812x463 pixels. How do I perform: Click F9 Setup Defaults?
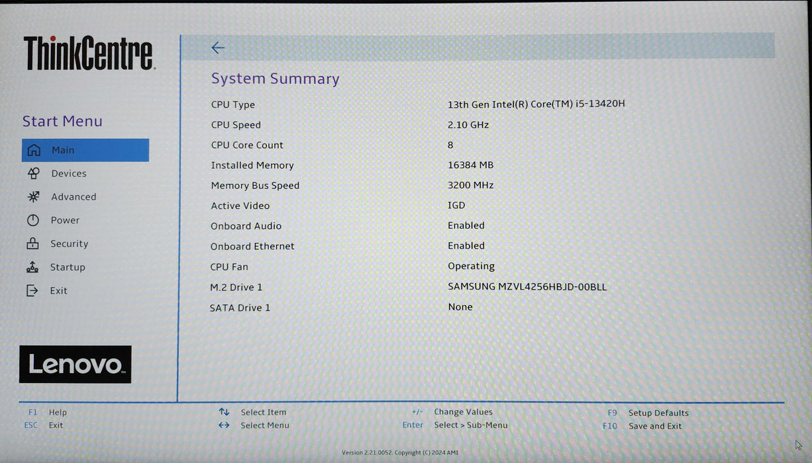click(648, 413)
